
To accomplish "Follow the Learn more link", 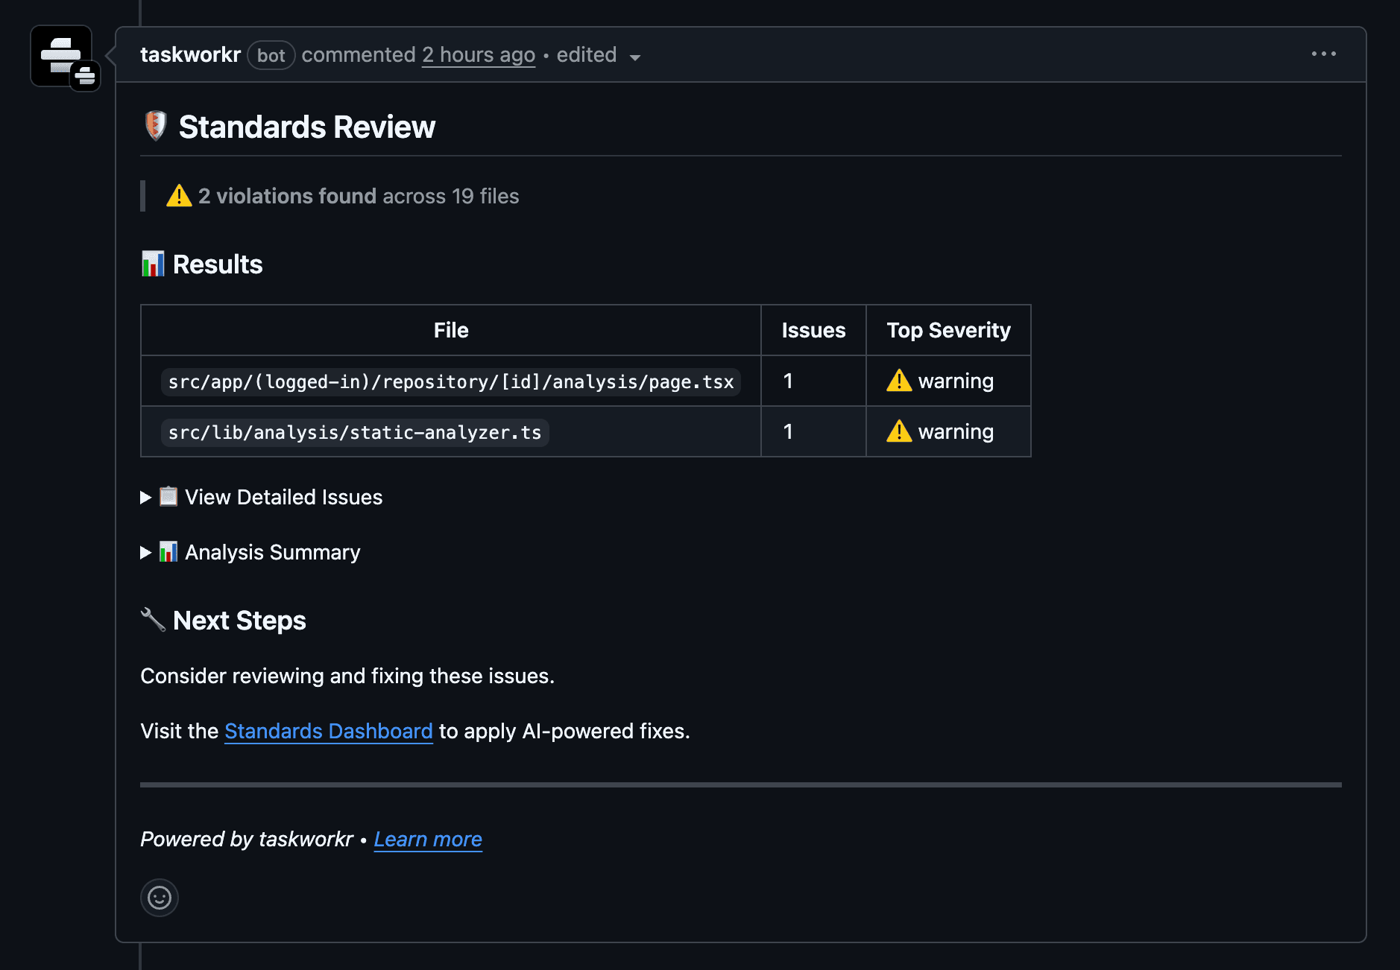I will coord(428,839).
